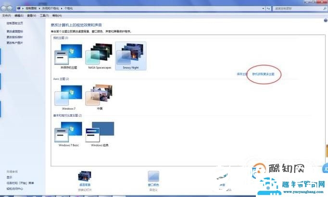Open the 工具(T) Tools menu
The width and height of the screenshot is (328, 197).
coord(44,15)
